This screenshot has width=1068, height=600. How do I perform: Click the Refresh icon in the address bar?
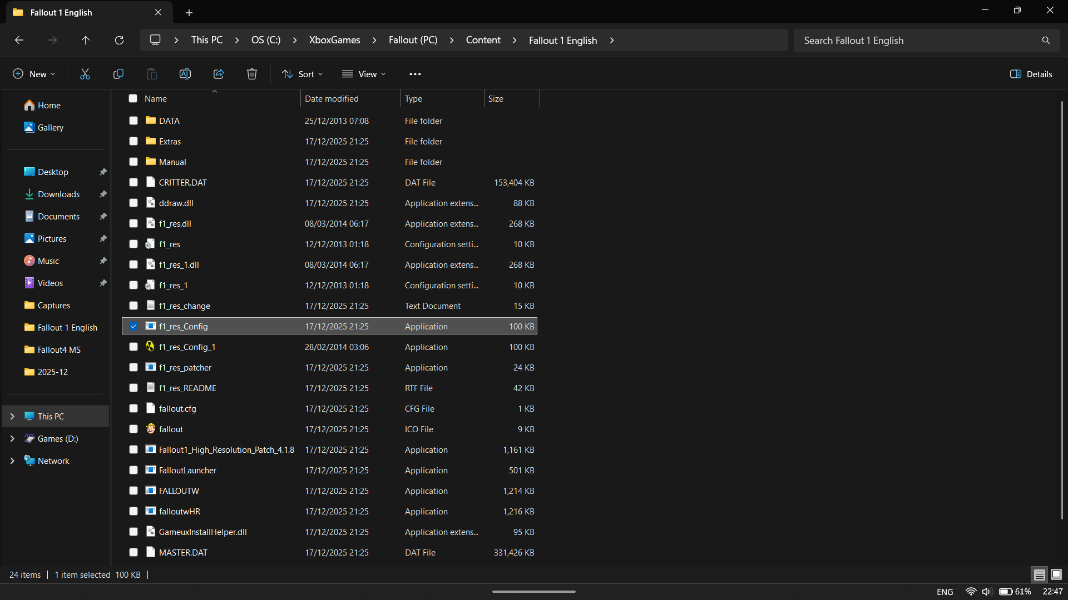click(119, 40)
